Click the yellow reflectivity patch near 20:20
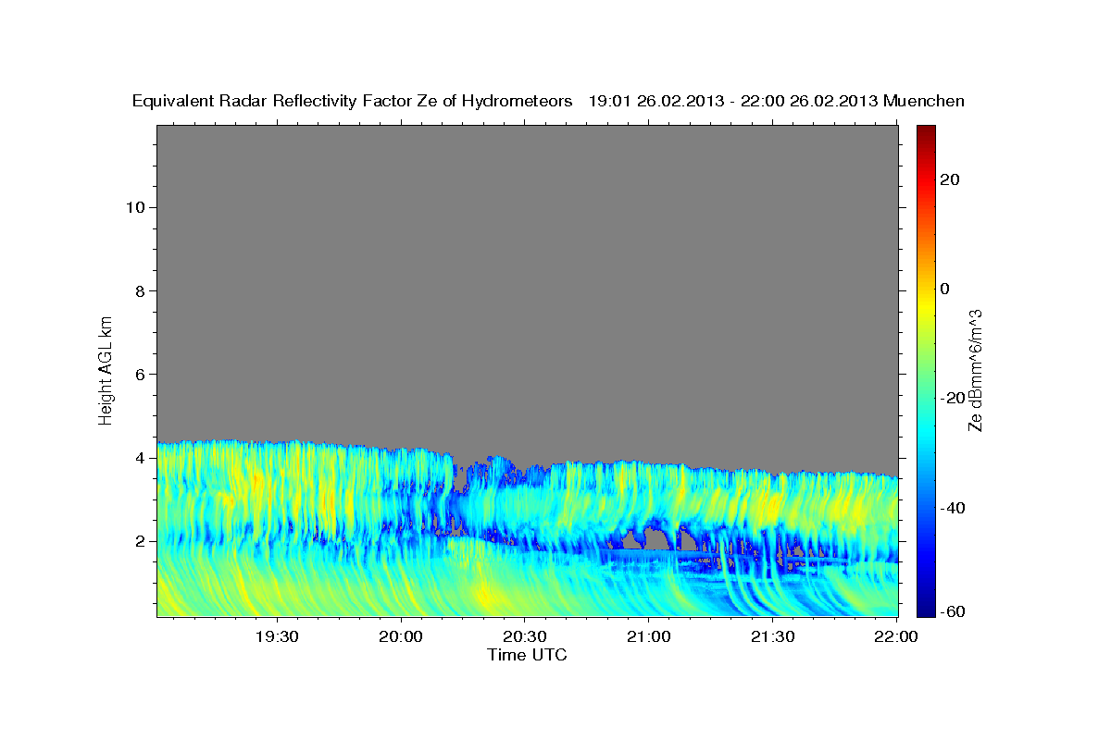 (x=485, y=597)
